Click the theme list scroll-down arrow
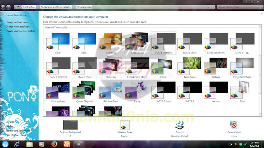The width and height of the screenshot is (264, 148). [260, 115]
